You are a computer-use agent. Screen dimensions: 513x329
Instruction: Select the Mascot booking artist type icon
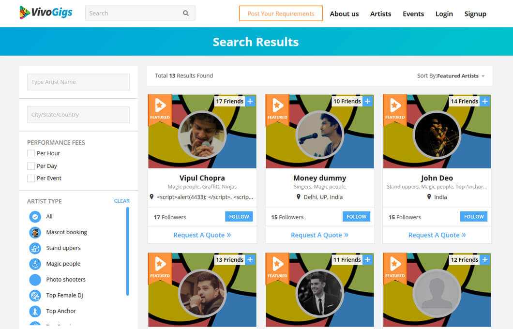(35, 232)
